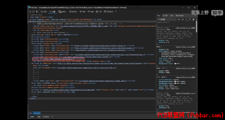225x120 pixels.
Task: Open the color swatch for color #222
Action: pyautogui.click(x=166, y=62)
